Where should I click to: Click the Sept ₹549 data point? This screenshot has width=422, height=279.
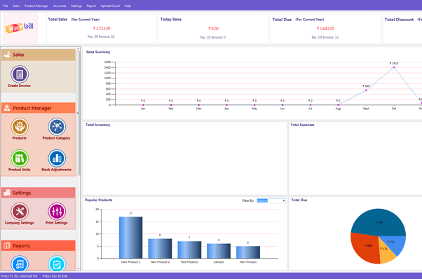click(x=366, y=90)
